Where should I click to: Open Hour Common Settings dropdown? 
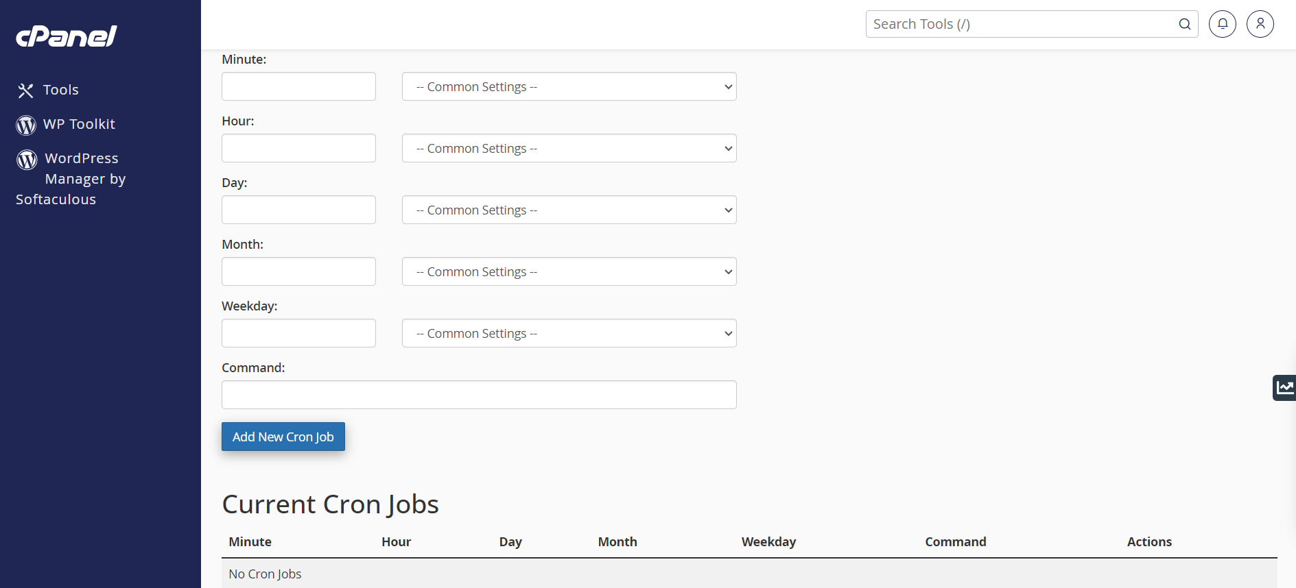pyautogui.click(x=569, y=148)
